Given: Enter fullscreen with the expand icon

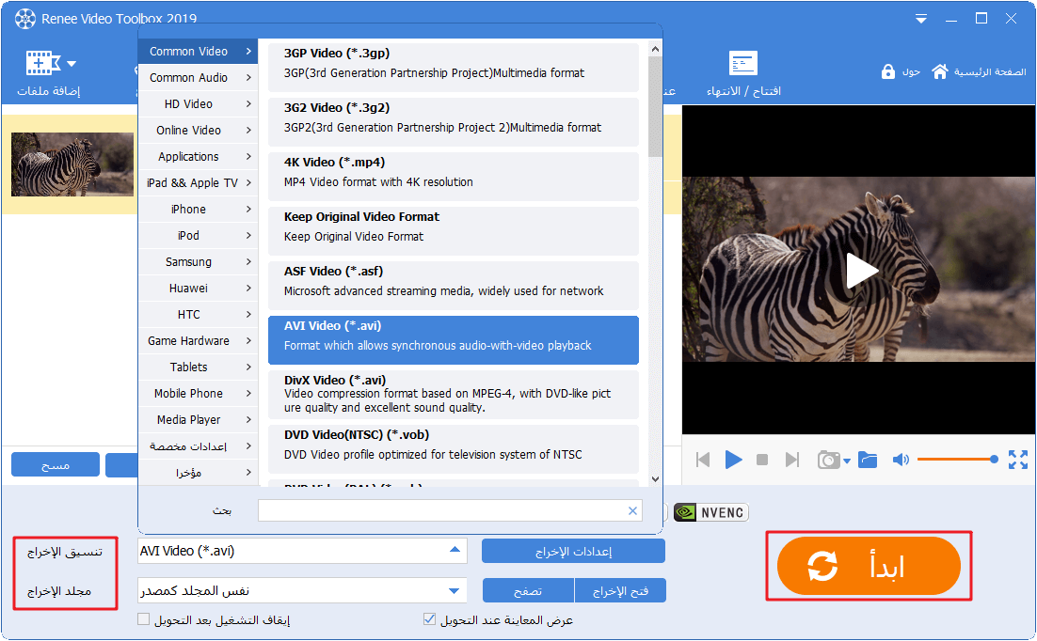Looking at the screenshot, I should (x=1017, y=460).
